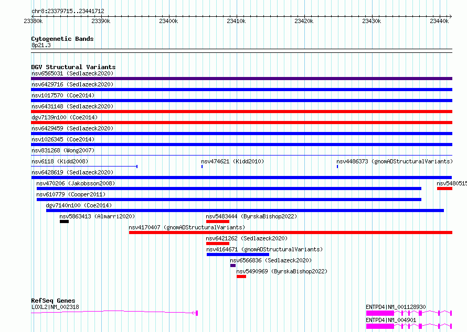Select the ENTPD4 NM_001128930 large exon
Image resolution: width=467 pixels, height=332 pixels.
pos(380,313)
